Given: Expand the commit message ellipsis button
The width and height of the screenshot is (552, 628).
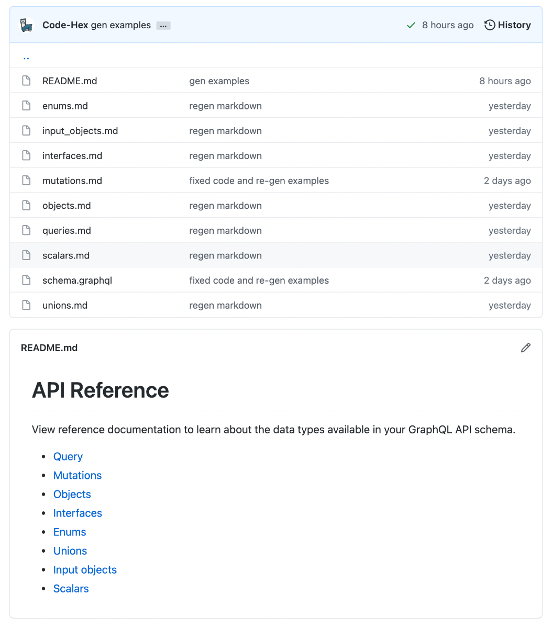Looking at the screenshot, I should tap(163, 26).
